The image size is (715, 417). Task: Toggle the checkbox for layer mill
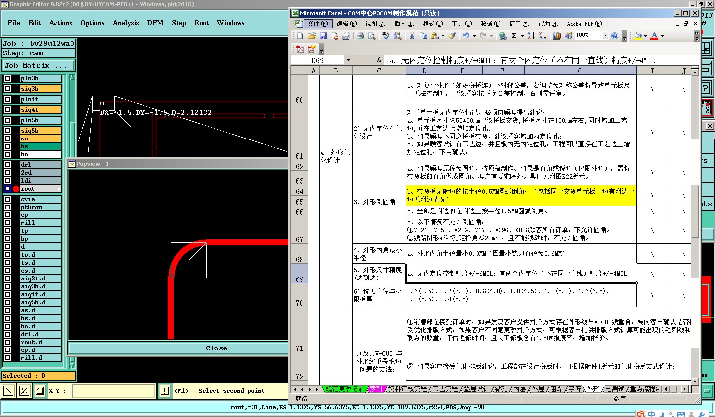pos(7,223)
